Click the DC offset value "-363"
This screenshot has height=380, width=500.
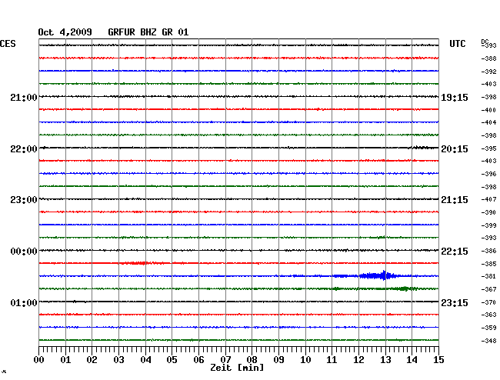coord(488,315)
